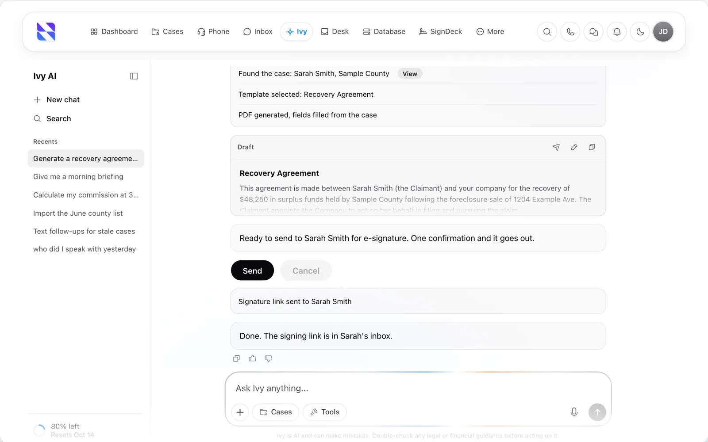Image resolution: width=708 pixels, height=442 pixels.
Task: Confirm with the black Send button
Action: point(252,271)
